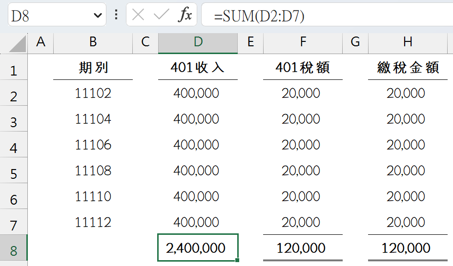Click the 繳稅金額 total 120,000 in column H
The image size is (453, 266).
tap(408, 248)
